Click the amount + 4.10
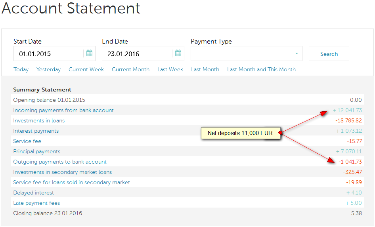The image size is (375, 227). tap(354, 193)
